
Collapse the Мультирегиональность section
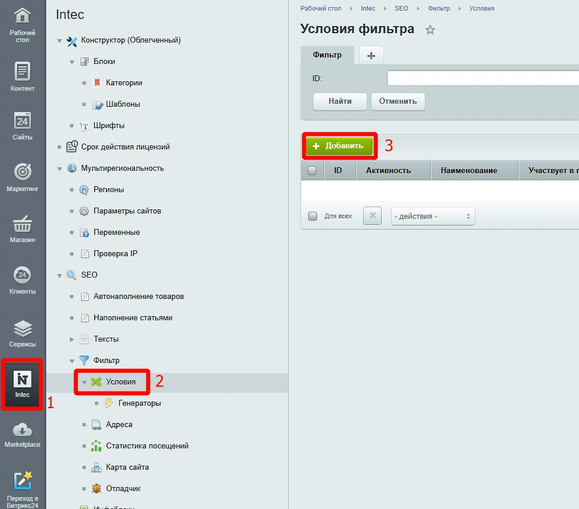point(59,168)
